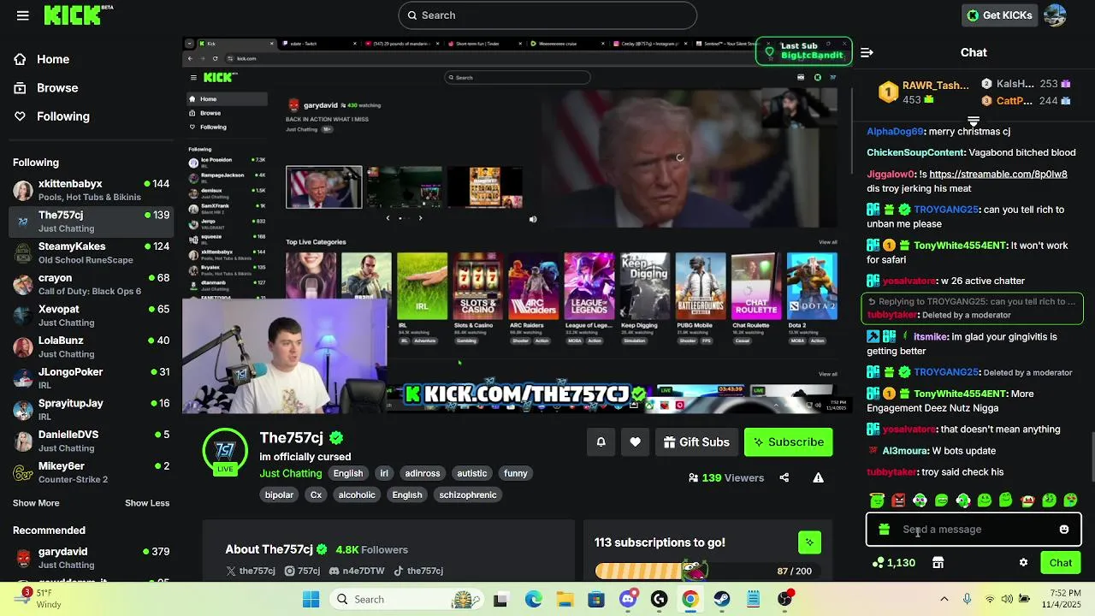Click the schizophrenic tag

click(468, 495)
